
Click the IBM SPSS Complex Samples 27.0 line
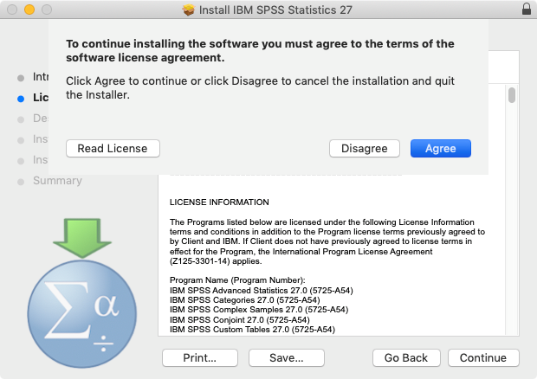[259, 310]
